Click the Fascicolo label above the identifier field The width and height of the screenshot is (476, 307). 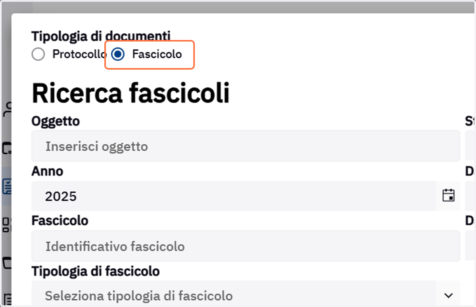click(60, 220)
